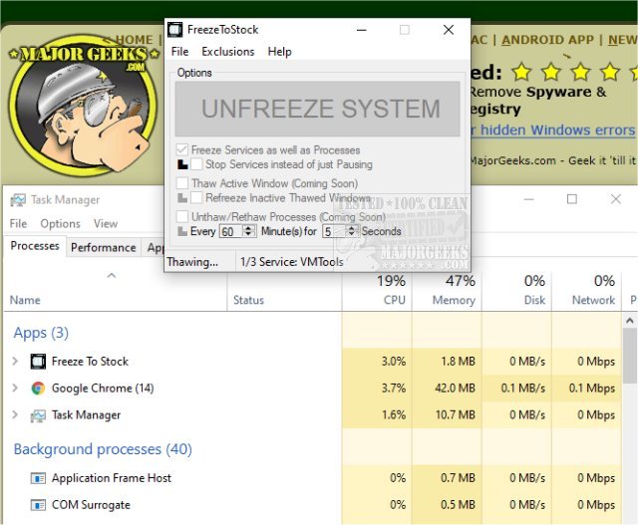Sort by the Status column header

[248, 300]
